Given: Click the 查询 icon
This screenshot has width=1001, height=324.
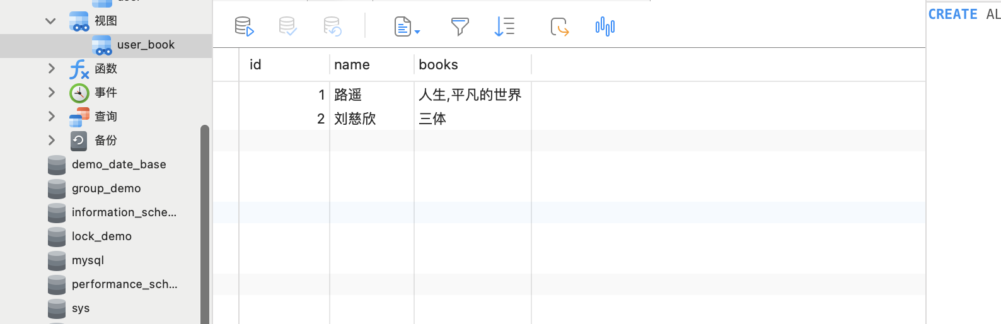Looking at the screenshot, I should 79,117.
